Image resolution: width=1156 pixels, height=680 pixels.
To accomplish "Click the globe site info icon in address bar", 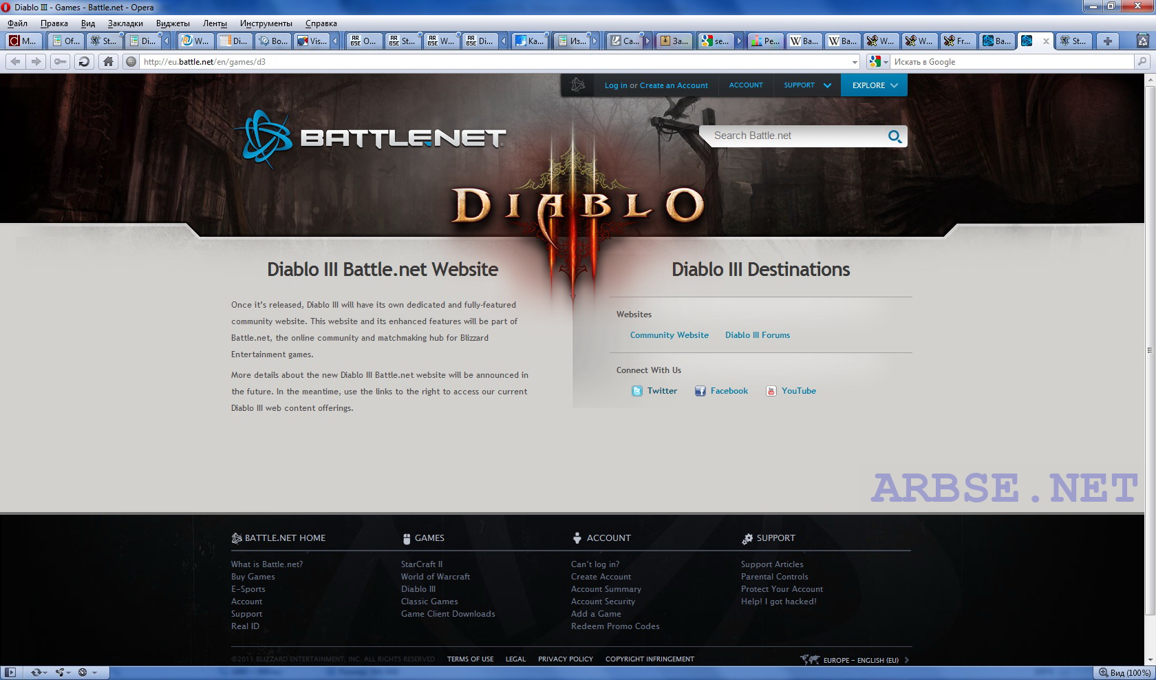I will (131, 62).
